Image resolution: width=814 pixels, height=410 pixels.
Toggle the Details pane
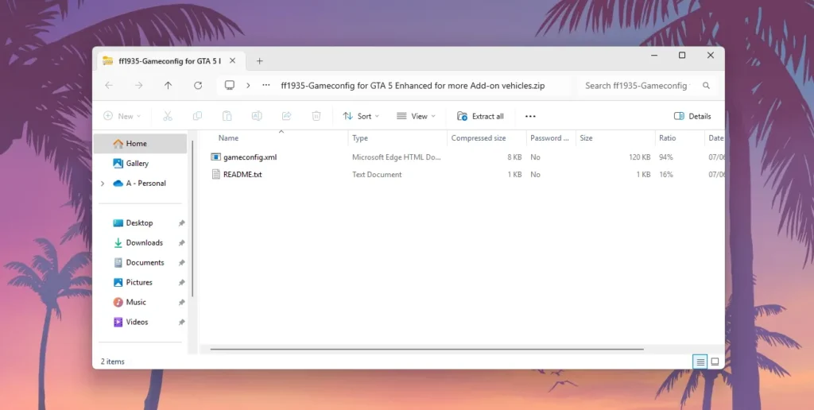click(x=692, y=116)
